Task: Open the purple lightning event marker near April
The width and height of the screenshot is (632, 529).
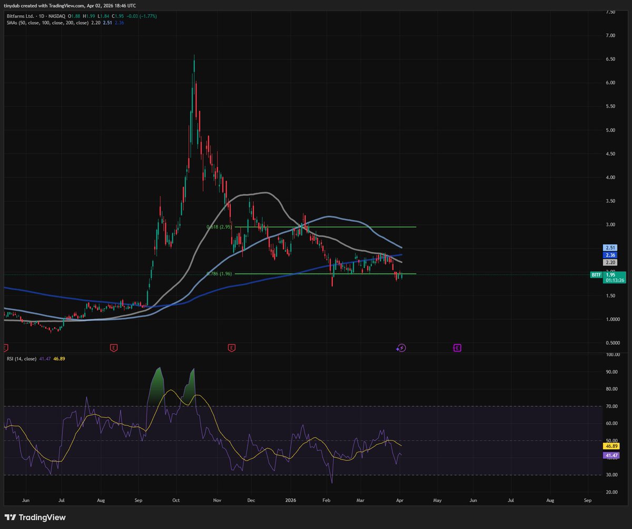Action: point(401,348)
